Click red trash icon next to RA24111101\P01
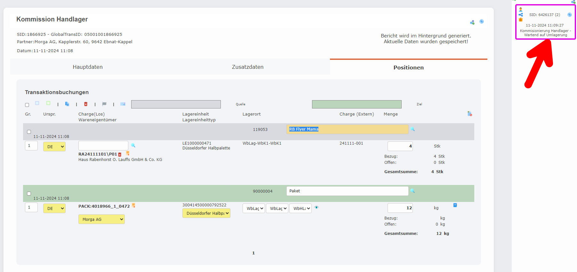 pyautogui.click(x=120, y=155)
